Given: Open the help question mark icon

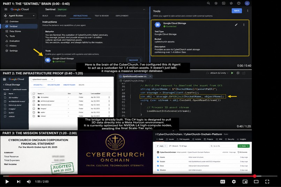Looking at the screenshot, I should [239, 3].
